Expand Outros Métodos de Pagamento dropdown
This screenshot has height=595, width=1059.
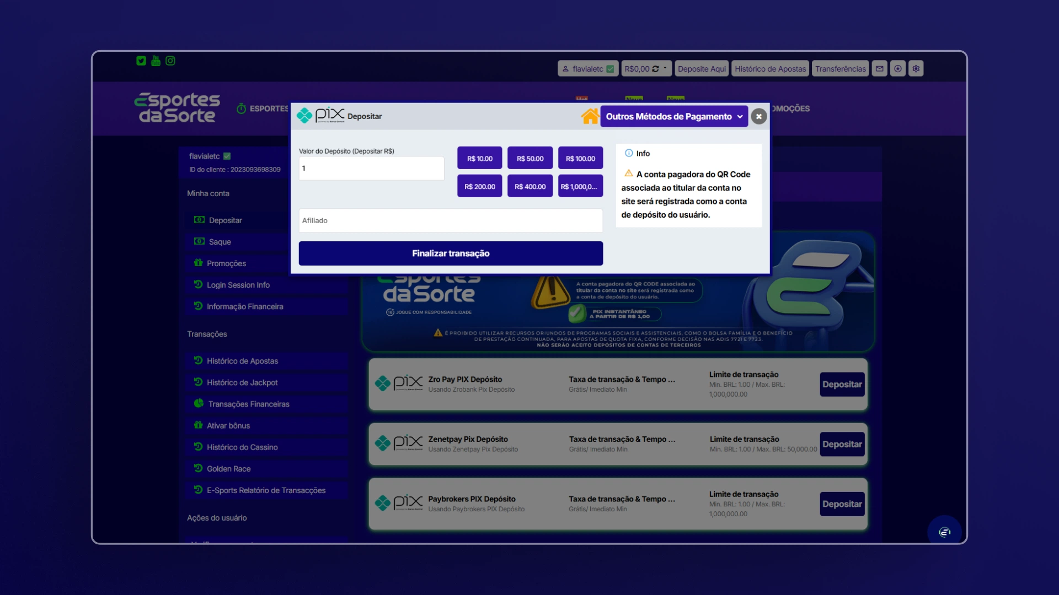(673, 116)
